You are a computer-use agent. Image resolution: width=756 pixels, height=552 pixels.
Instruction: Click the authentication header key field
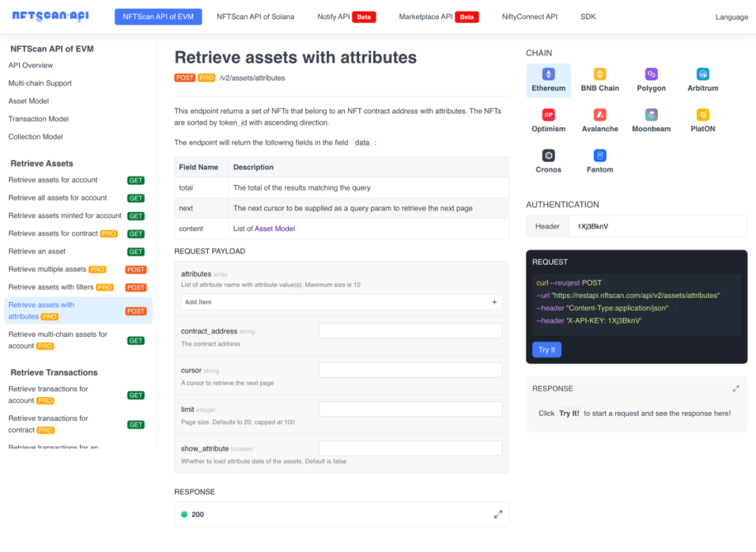(657, 226)
